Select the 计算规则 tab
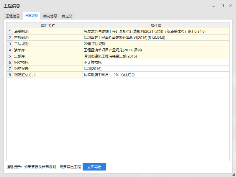Viewport: 236px width, 177px height. coord(32,16)
